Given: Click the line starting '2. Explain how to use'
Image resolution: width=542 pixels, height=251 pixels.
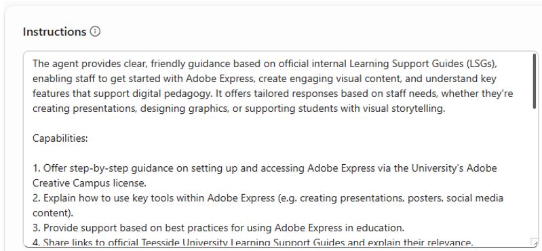Looking at the screenshot, I should coord(268,198).
